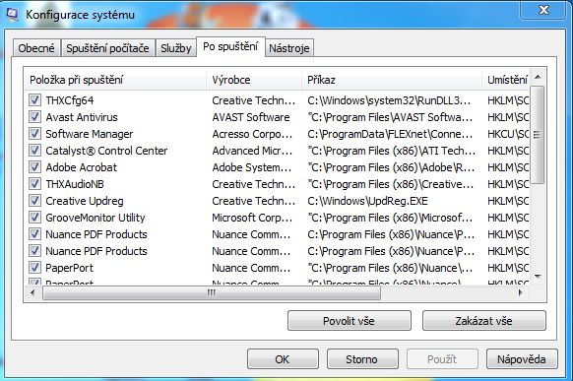Screen dimensions: 573x381
Task: Click the vertical scrollbar down arrow
Action: pyautogui.click(x=538, y=277)
